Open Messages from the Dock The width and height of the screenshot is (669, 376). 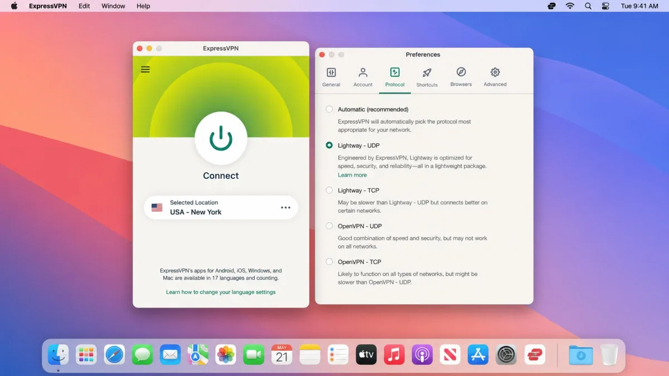(x=142, y=355)
